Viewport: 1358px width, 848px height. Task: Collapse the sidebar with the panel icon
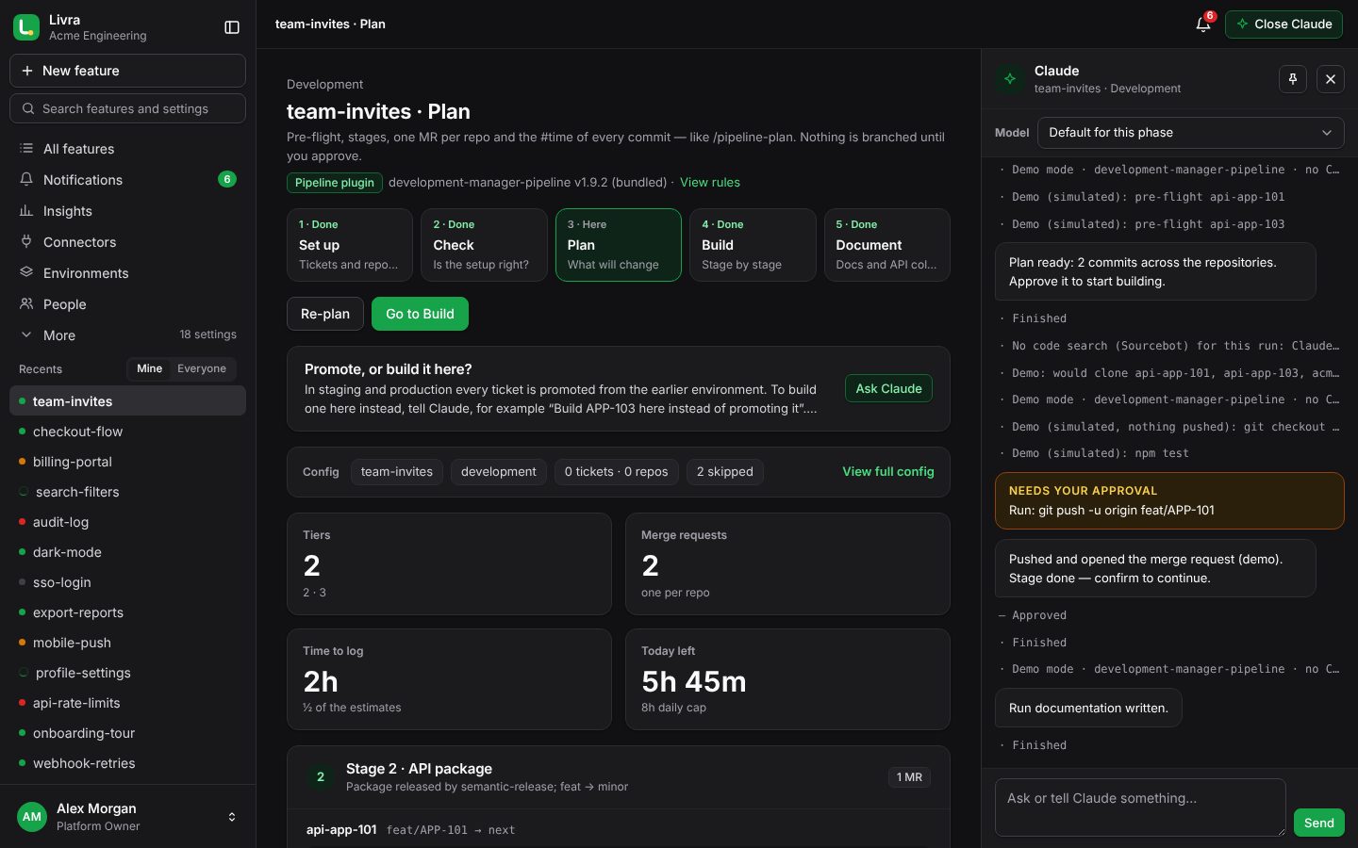point(232,27)
